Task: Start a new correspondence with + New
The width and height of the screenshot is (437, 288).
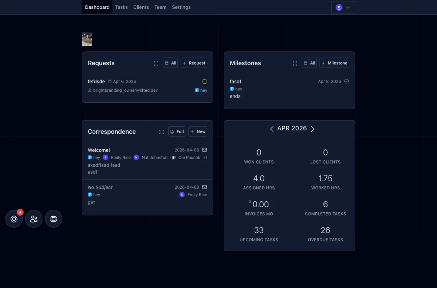Action: [x=198, y=131]
